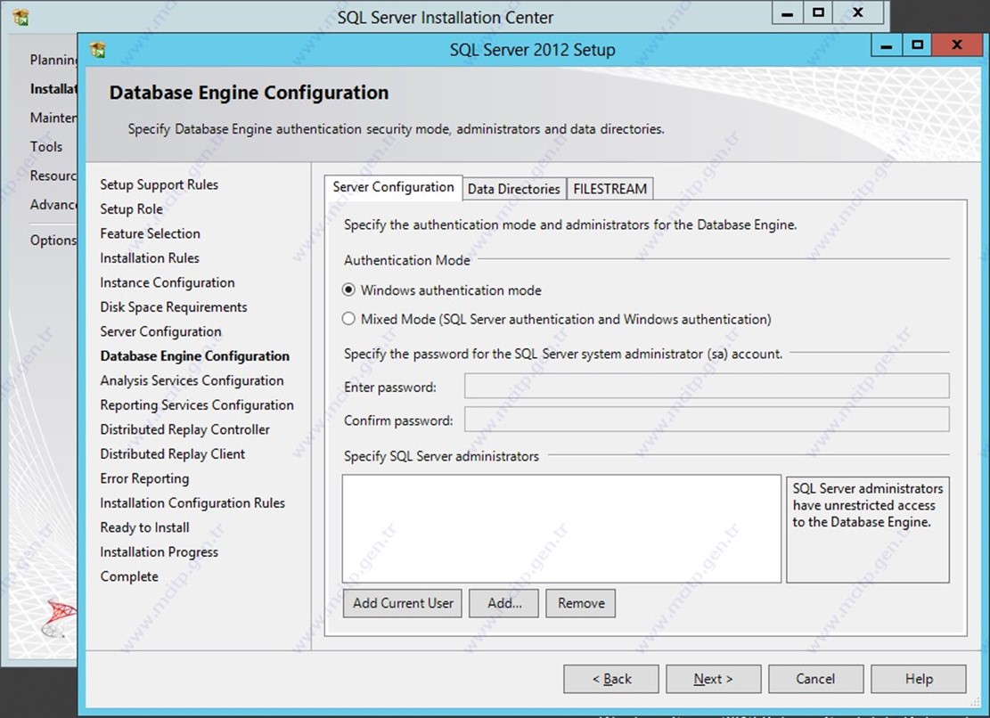Go back with the Back button
Image resolution: width=990 pixels, height=718 pixels.
[611, 679]
